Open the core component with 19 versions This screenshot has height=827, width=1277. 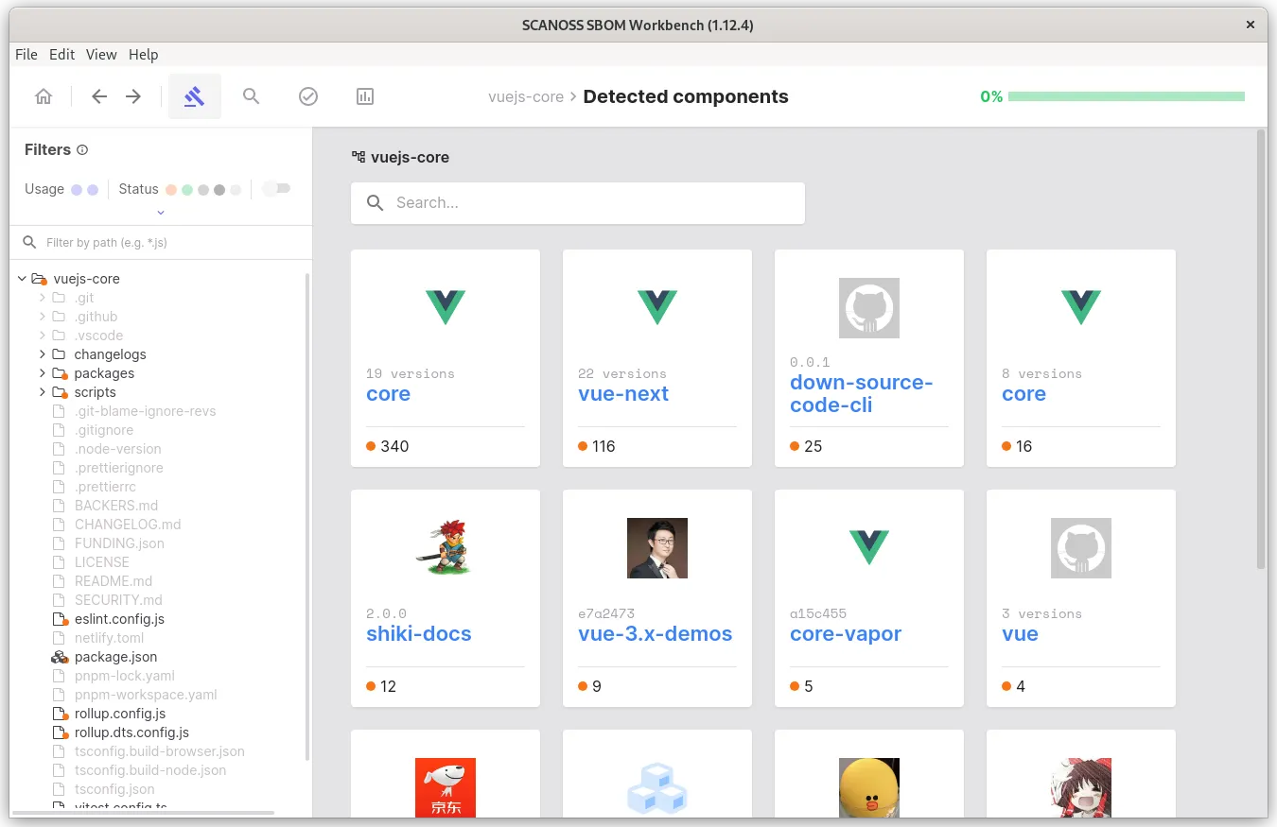click(x=446, y=358)
